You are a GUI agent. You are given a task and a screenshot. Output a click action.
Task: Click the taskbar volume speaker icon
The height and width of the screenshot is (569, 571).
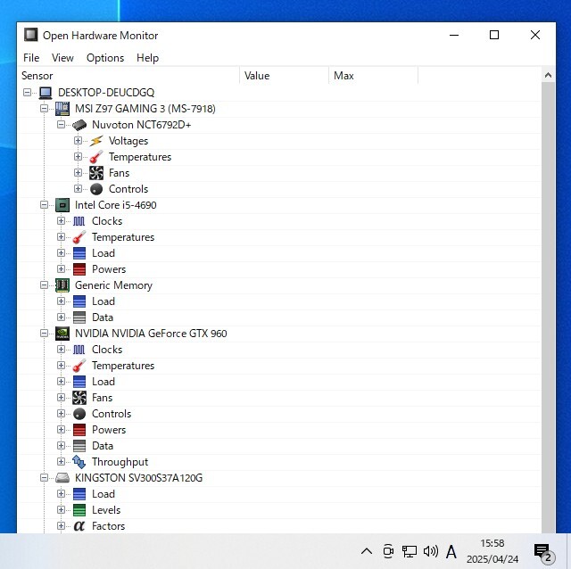click(x=430, y=551)
